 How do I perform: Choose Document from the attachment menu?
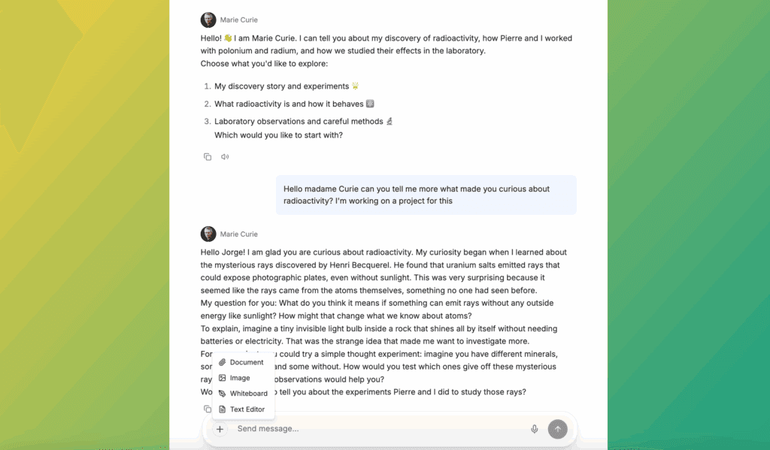pyautogui.click(x=246, y=362)
